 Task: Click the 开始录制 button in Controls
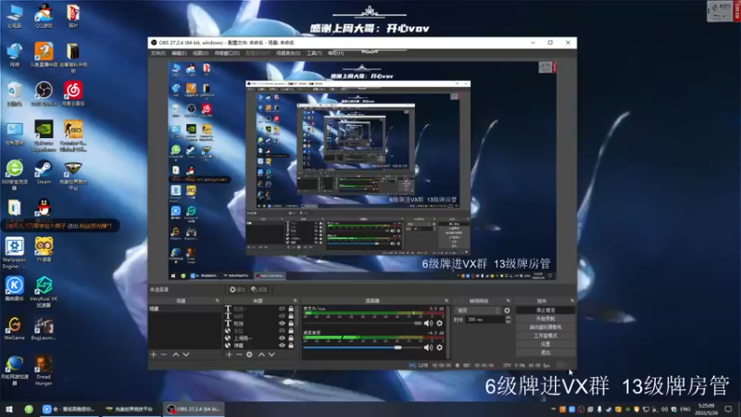pos(546,319)
